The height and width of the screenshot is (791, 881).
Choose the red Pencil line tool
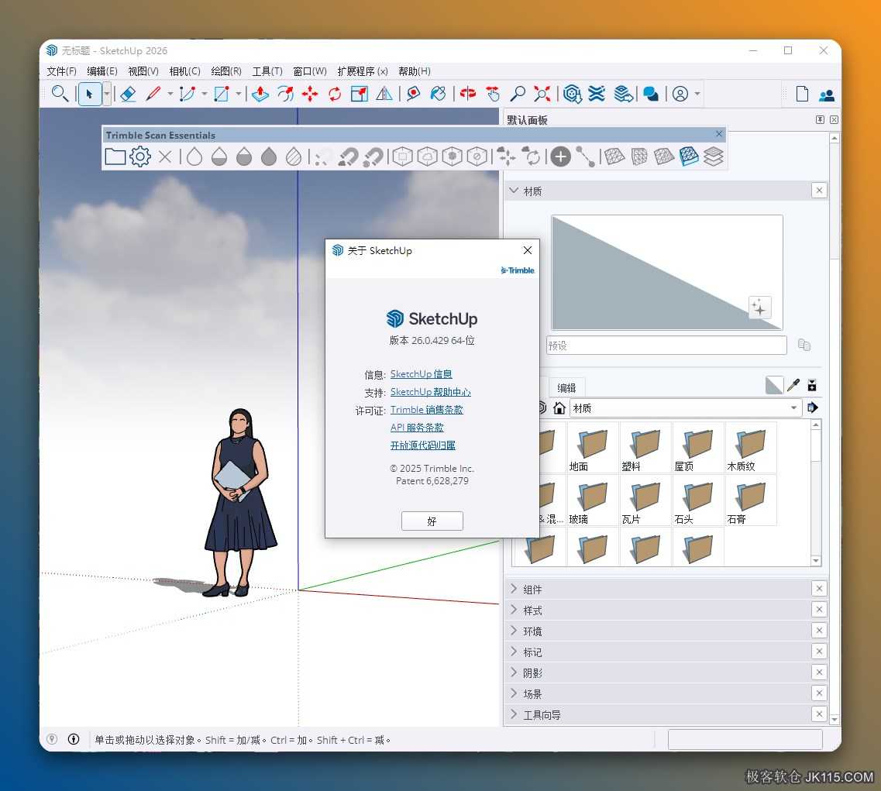153,94
